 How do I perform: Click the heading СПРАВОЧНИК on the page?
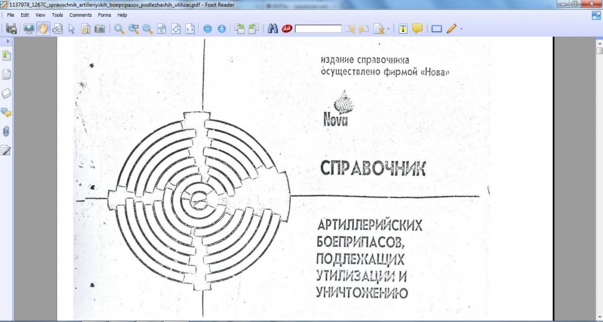(373, 169)
